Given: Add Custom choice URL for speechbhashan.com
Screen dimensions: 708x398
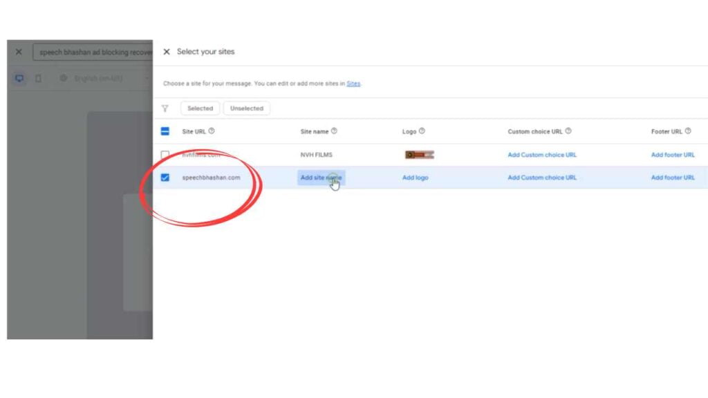Looking at the screenshot, I should click(x=542, y=178).
